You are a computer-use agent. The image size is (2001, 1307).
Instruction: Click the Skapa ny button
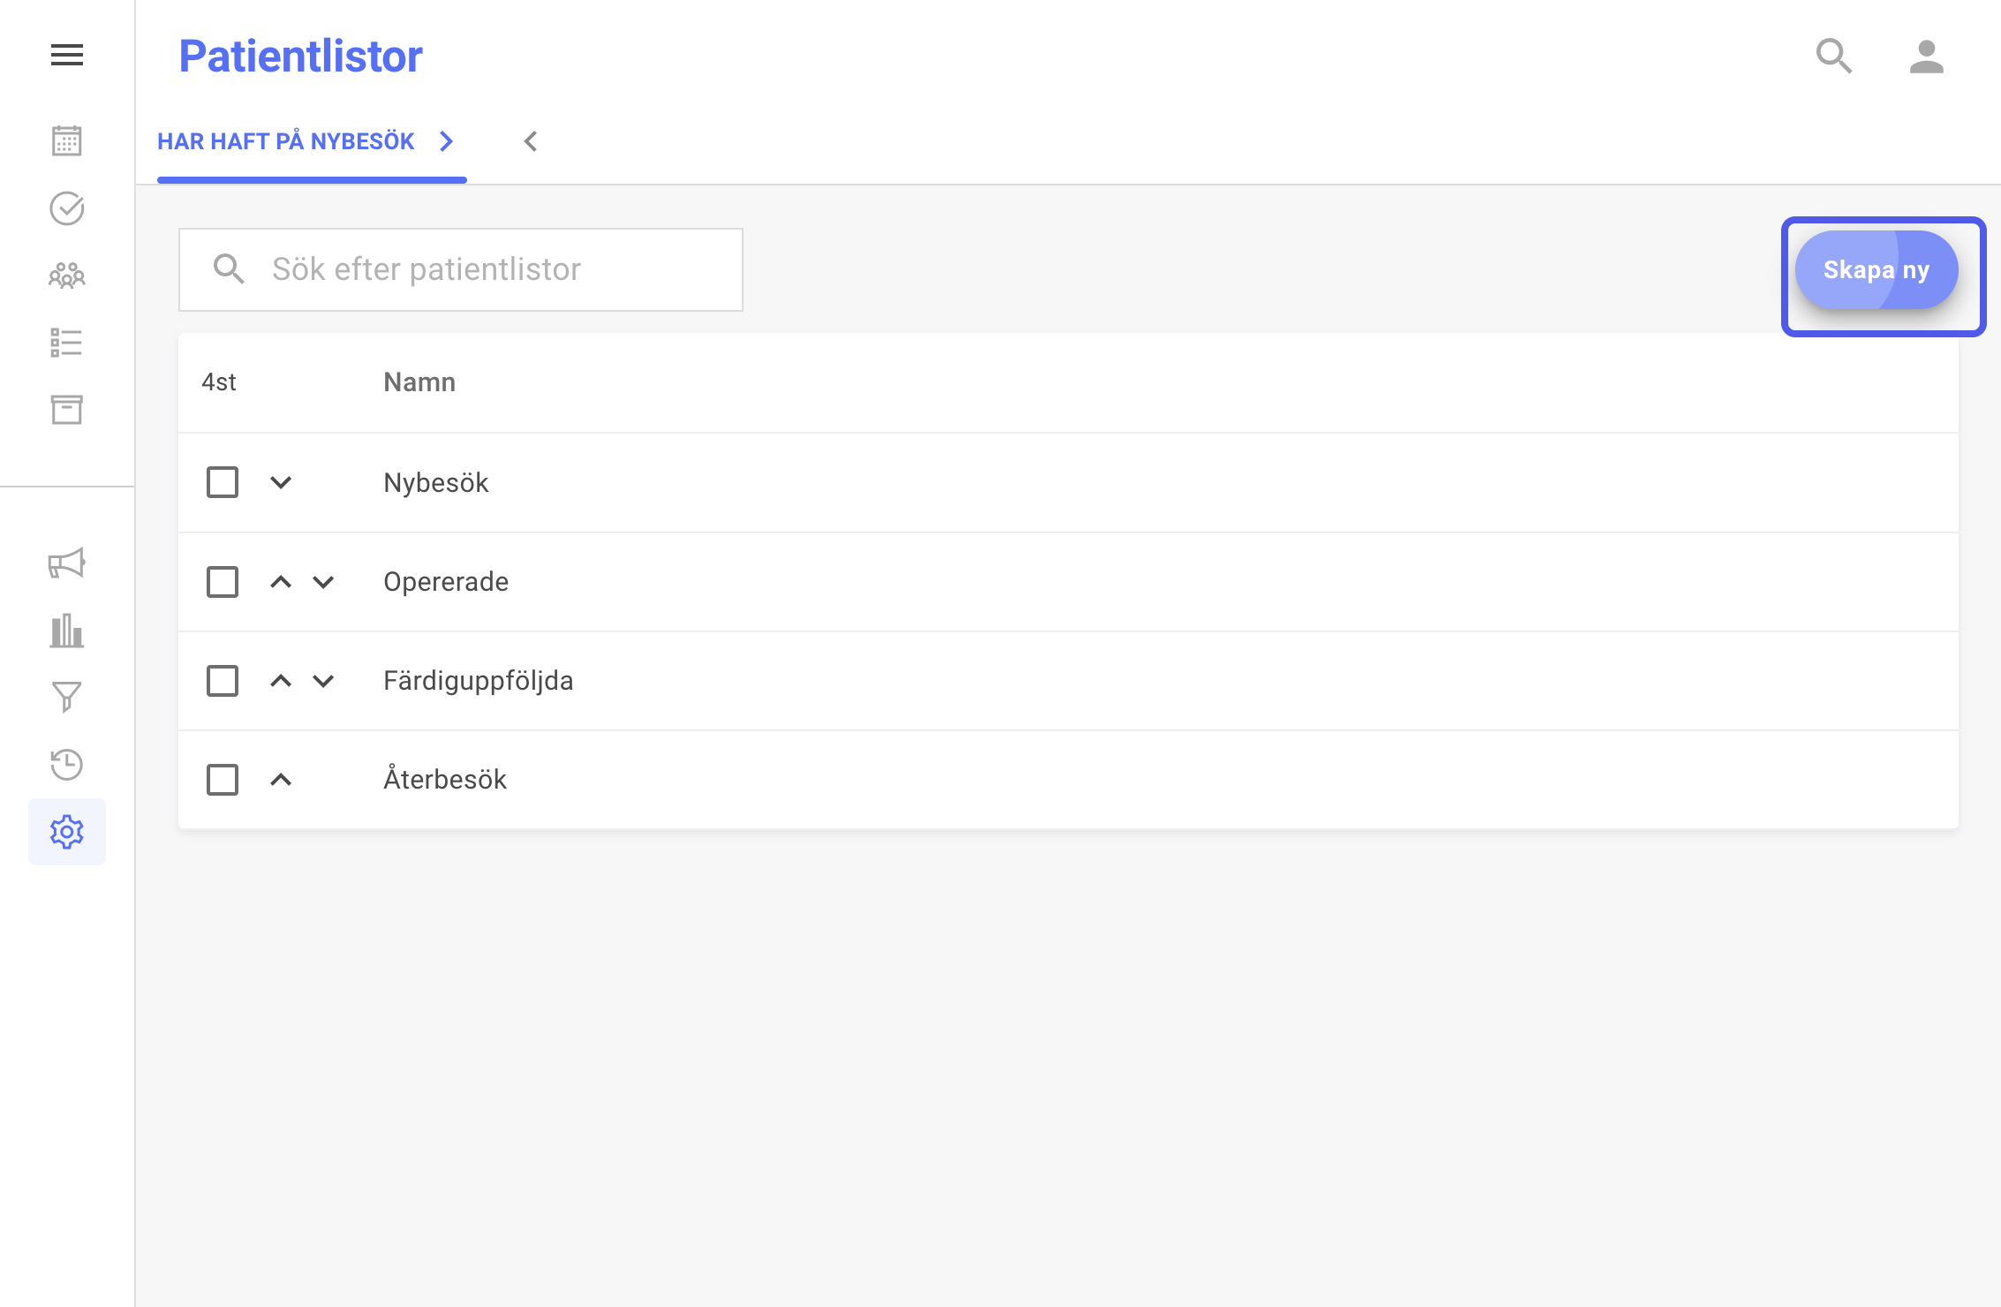pyautogui.click(x=1876, y=270)
